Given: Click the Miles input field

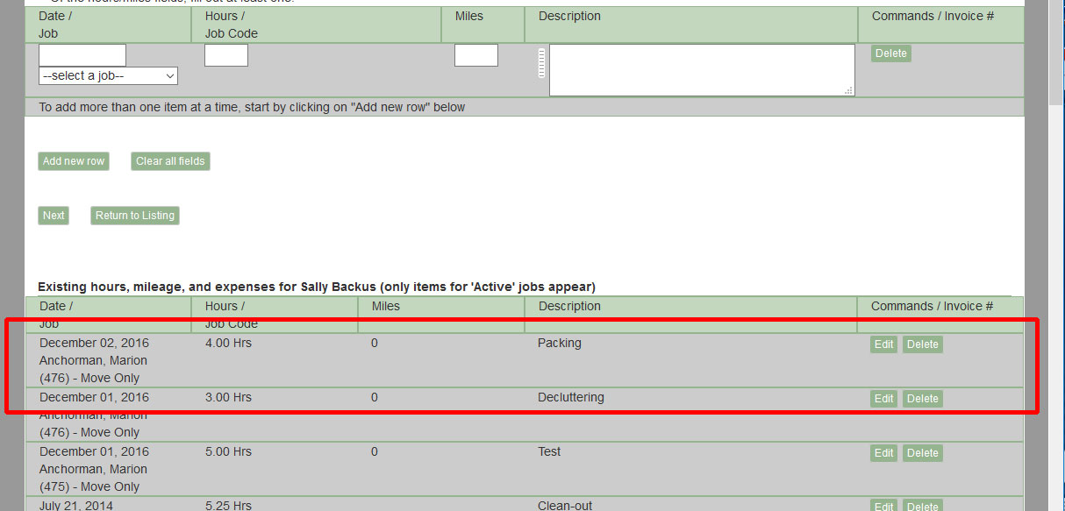Looking at the screenshot, I should 476,55.
